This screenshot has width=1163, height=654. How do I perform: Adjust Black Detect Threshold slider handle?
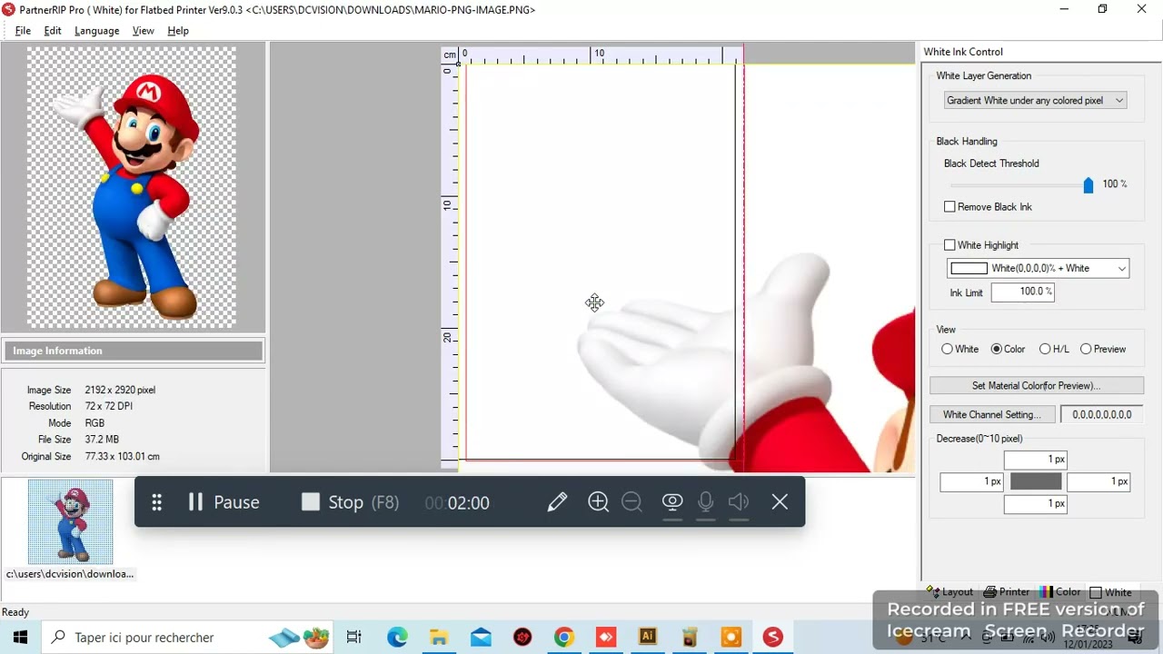[1088, 185]
